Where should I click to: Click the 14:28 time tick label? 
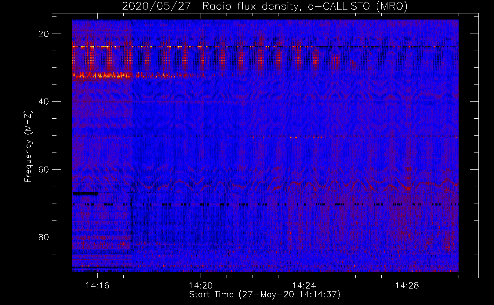pyautogui.click(x=407, y=285)
